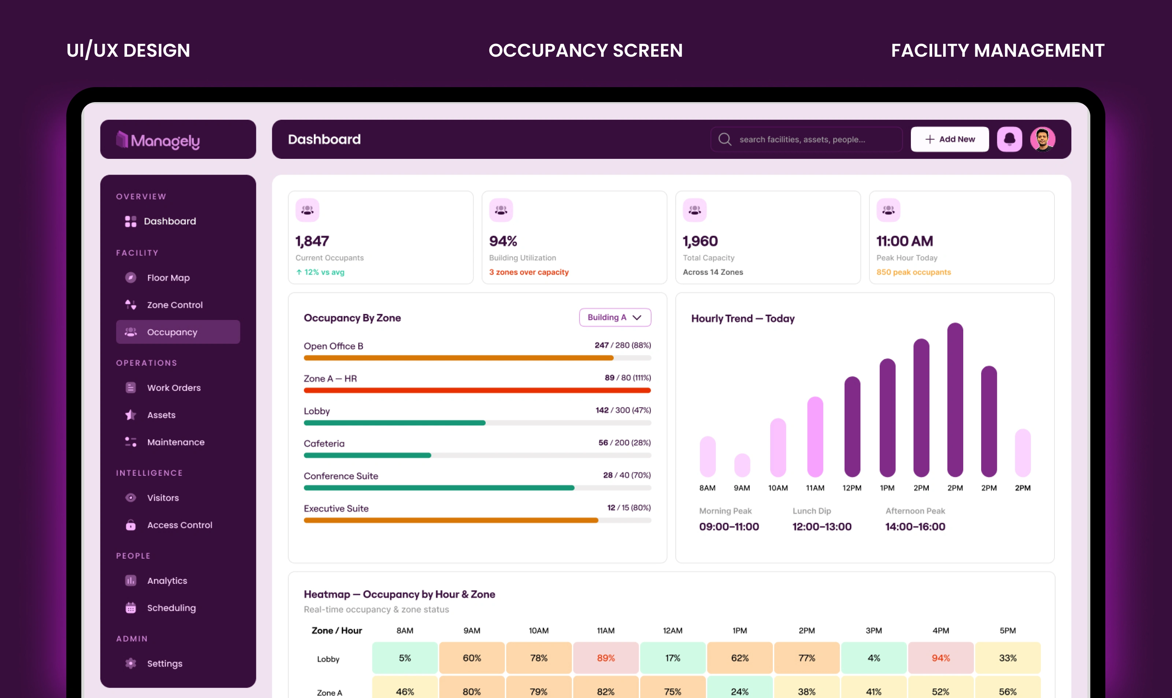Select the Assets star icon
This screenshot has width=1172, height=698.
pos(130,415)
